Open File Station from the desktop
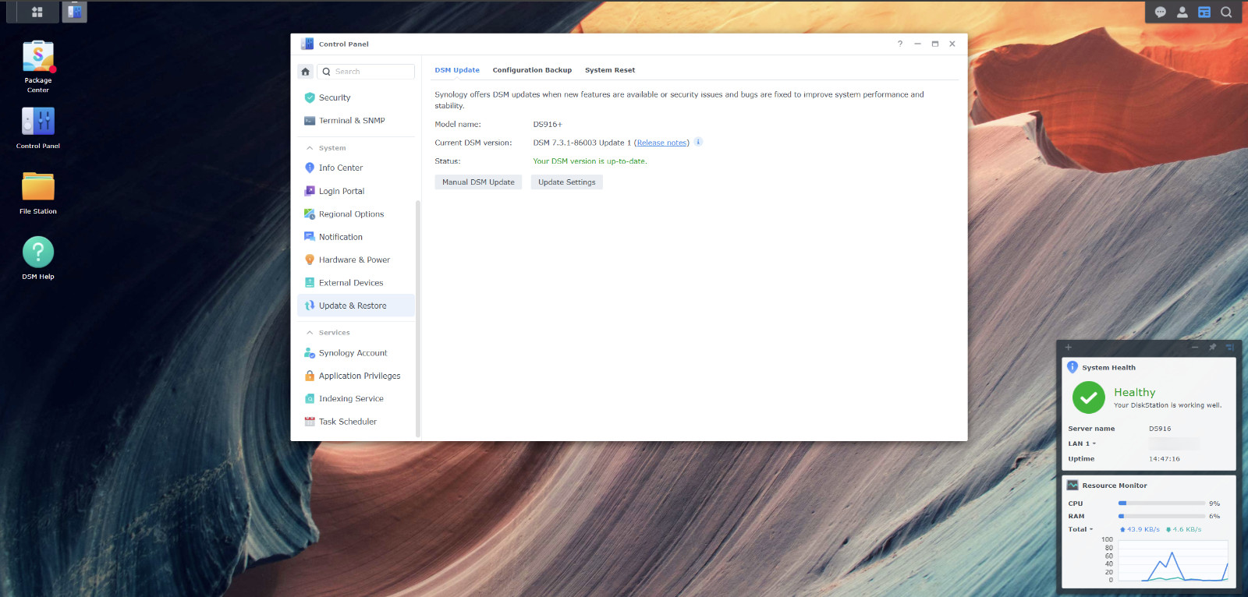This screenshot has width=1248, height=597. (37, 187)
